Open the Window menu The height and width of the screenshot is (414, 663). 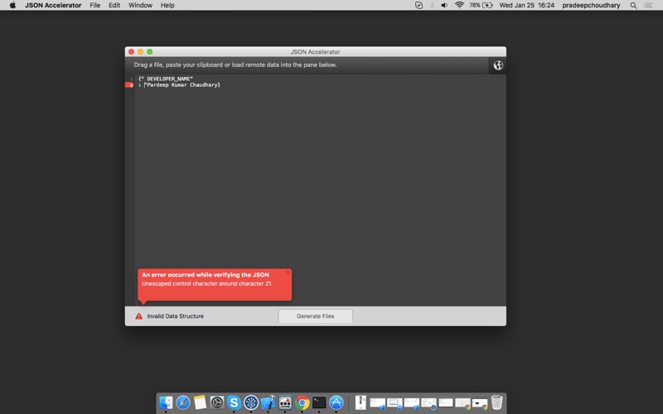(140, 5)
